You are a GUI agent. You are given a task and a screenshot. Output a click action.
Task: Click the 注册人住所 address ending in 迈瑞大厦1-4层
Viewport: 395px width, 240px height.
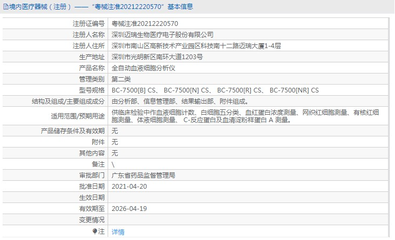[x=196, y=45]
